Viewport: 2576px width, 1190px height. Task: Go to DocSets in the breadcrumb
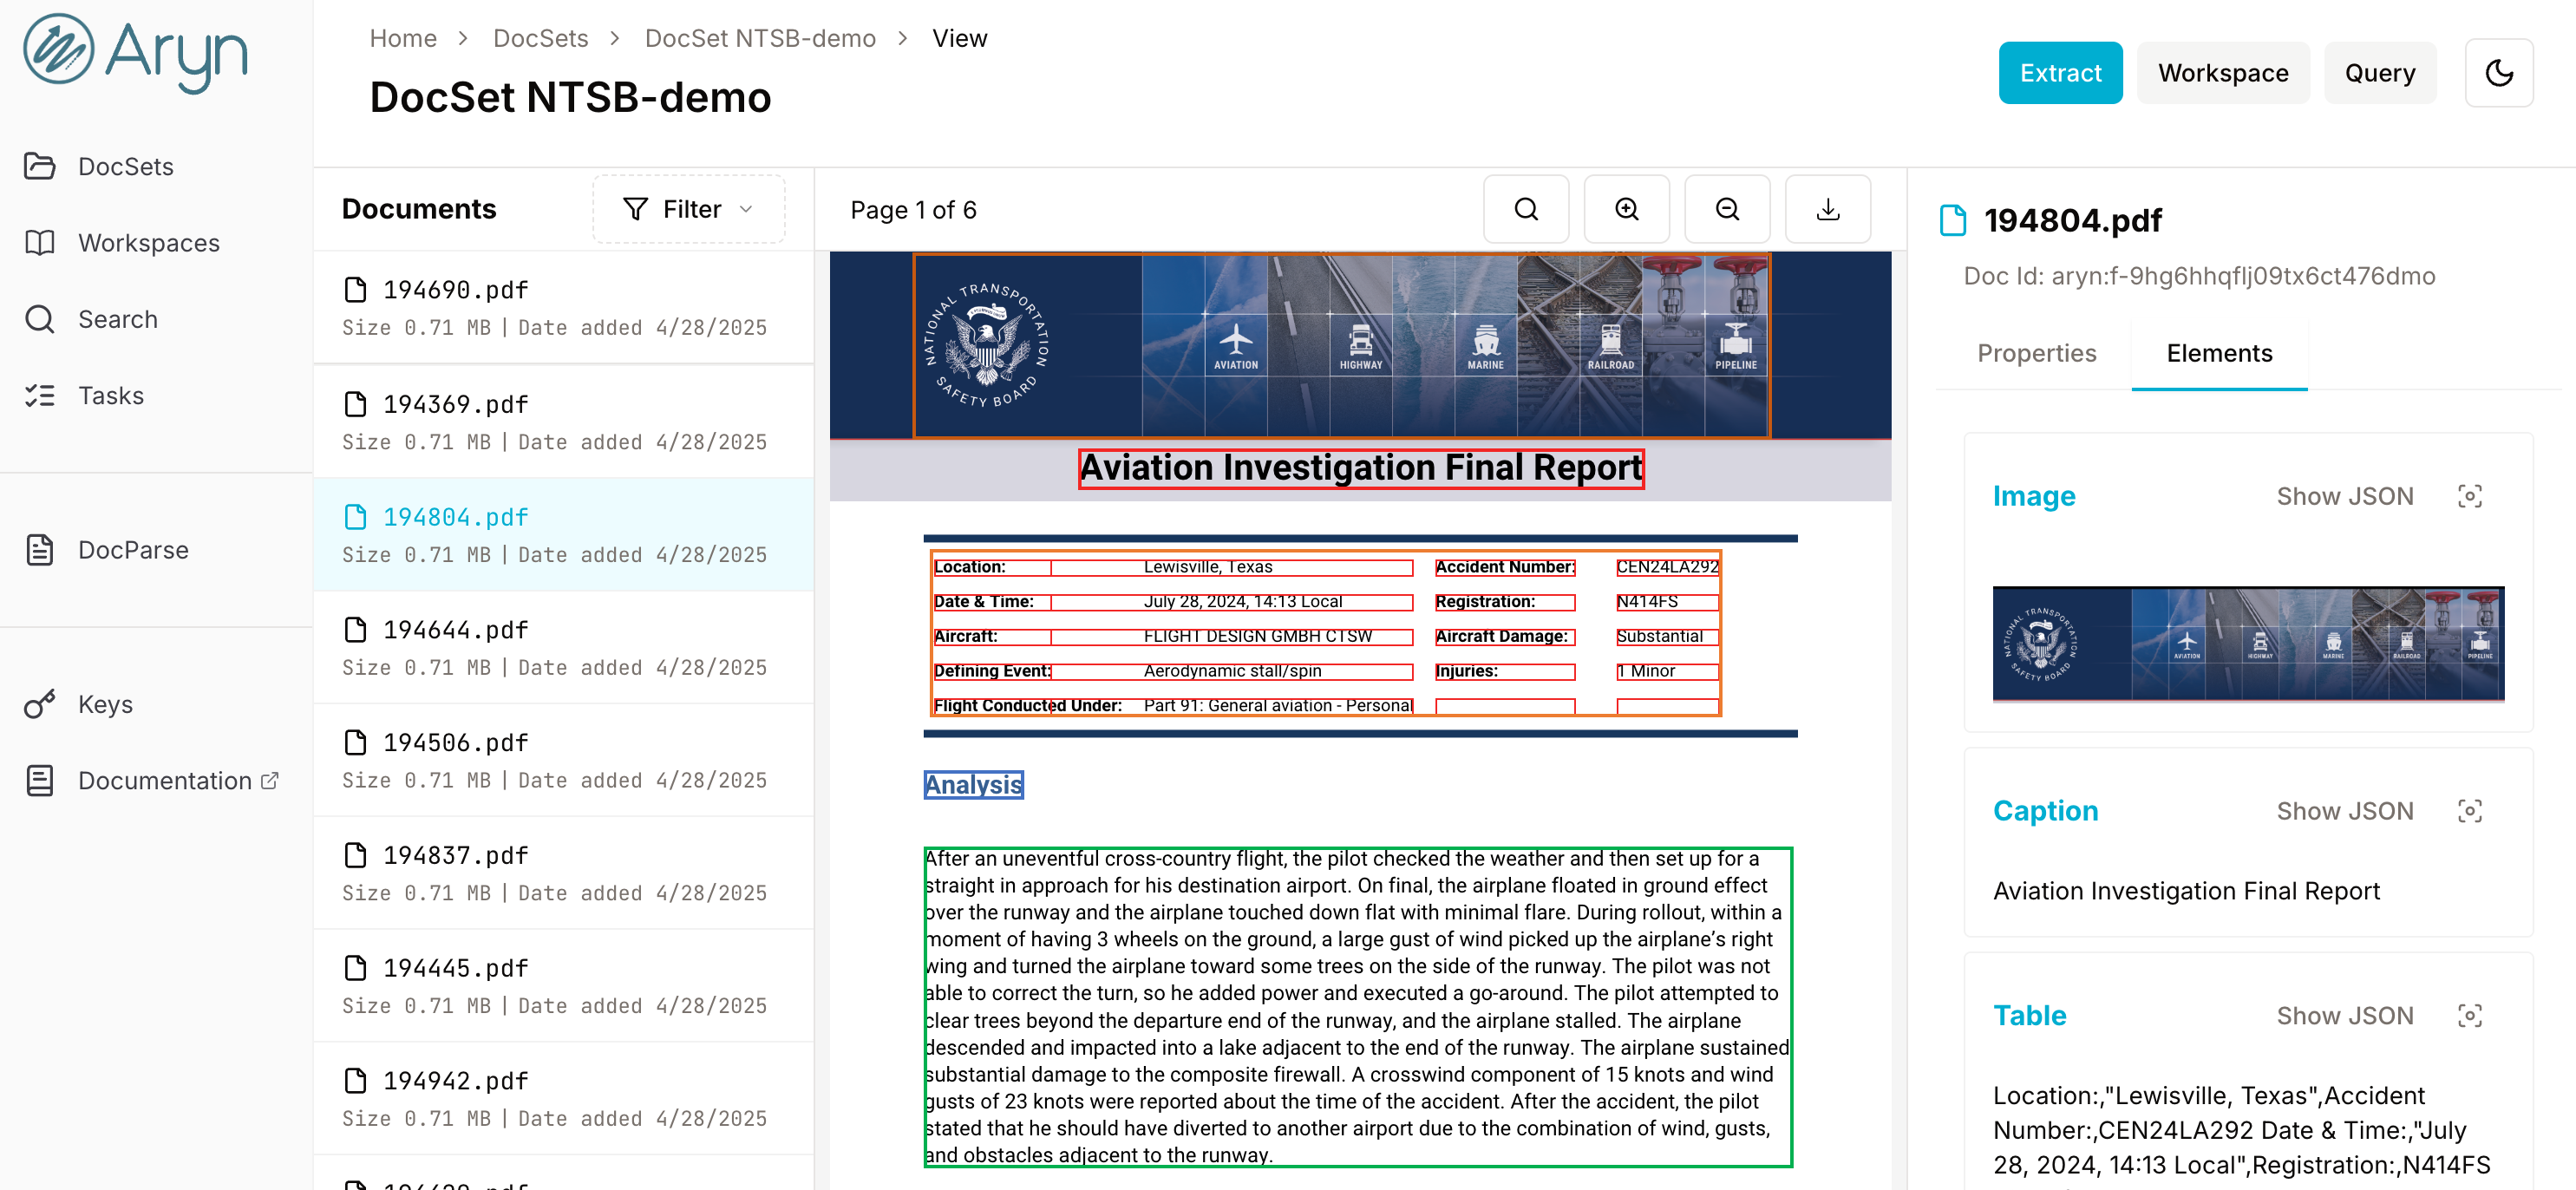pyautogui.click(x=540, y=38)
